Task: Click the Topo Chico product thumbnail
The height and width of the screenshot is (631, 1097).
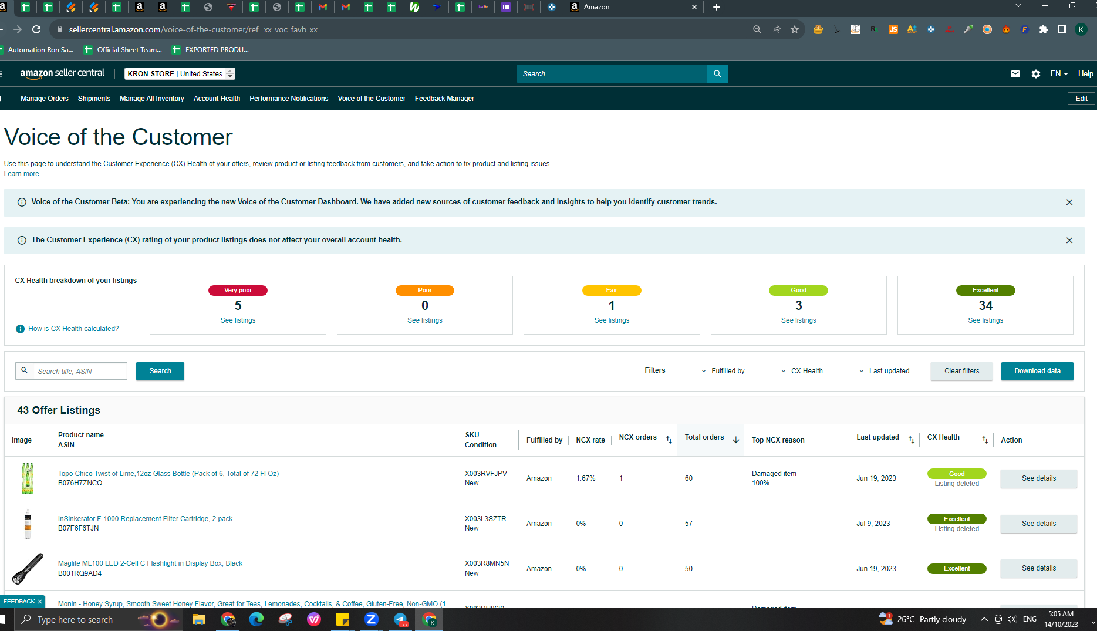Action: pyautogui.click(x=28, y=478)
